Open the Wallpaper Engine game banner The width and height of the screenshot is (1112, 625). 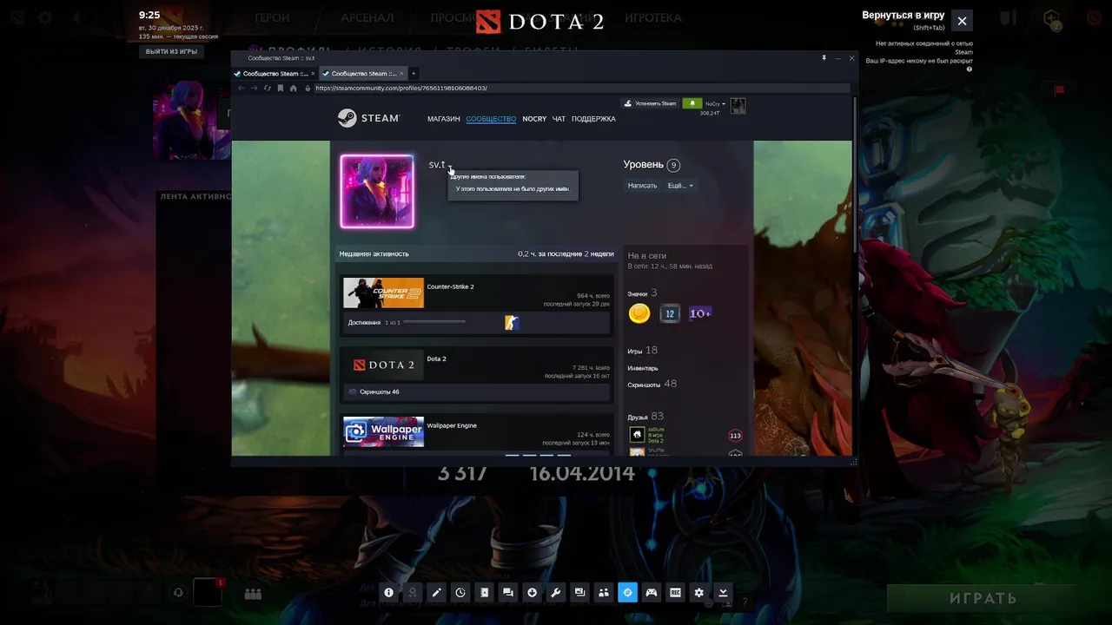[x=383, y=432]
